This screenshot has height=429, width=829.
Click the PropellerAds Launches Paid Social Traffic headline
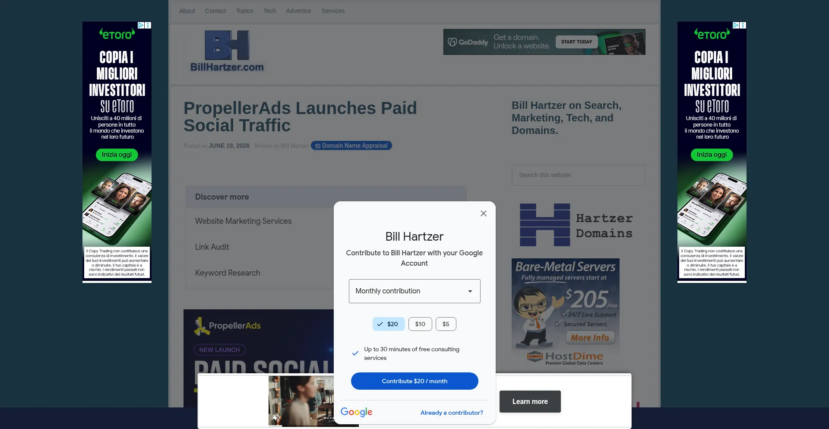300,117
